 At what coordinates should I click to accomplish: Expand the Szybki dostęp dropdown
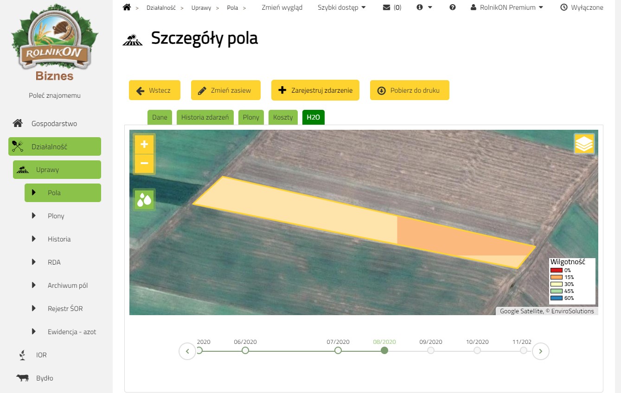tap(342, 7)
